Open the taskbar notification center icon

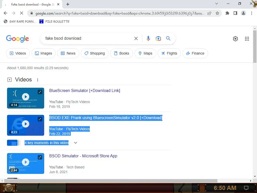[x=246, y=188]
